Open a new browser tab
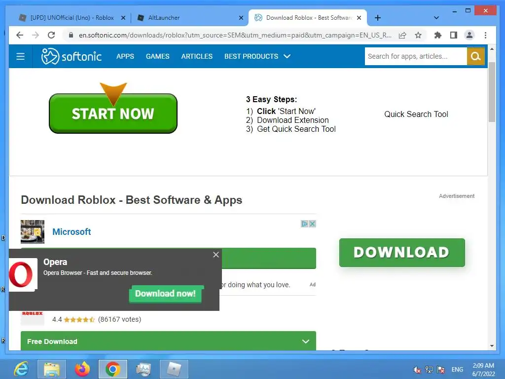 point(378,18)
